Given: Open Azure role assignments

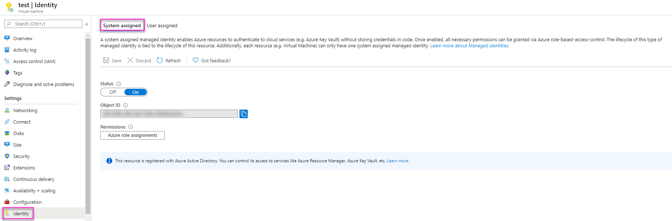Looking at the screenshot, I should click(132, 135).
